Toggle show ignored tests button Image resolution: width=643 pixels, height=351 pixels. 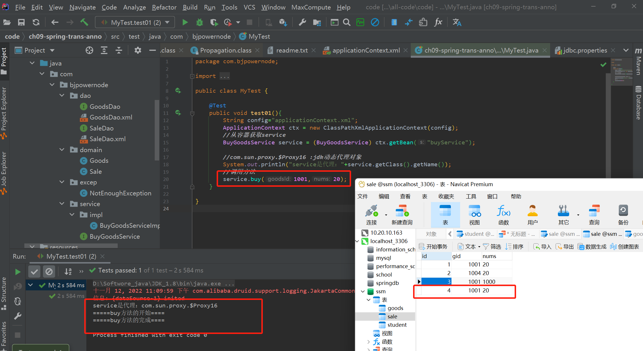pos(49,271)
